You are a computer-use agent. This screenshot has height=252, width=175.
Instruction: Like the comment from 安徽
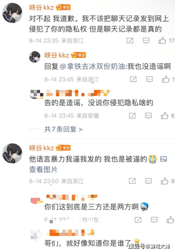165,115
